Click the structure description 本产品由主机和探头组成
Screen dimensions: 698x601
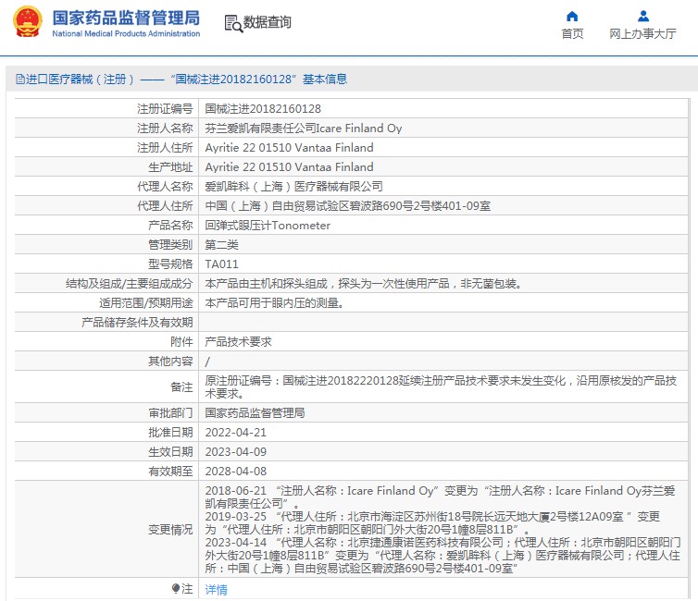coord(363,284)
